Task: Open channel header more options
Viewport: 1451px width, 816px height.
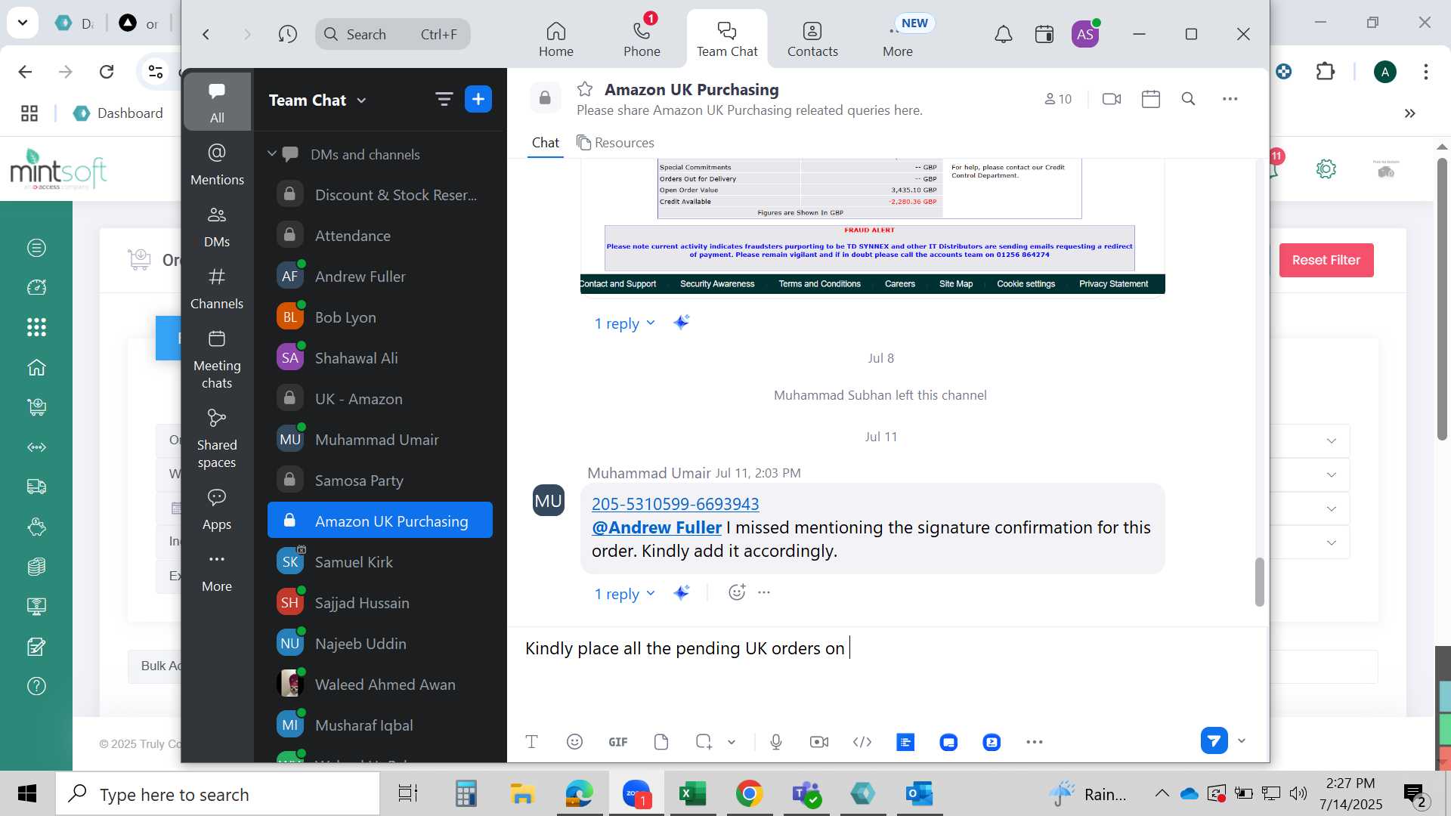Action: [1230, 99]
